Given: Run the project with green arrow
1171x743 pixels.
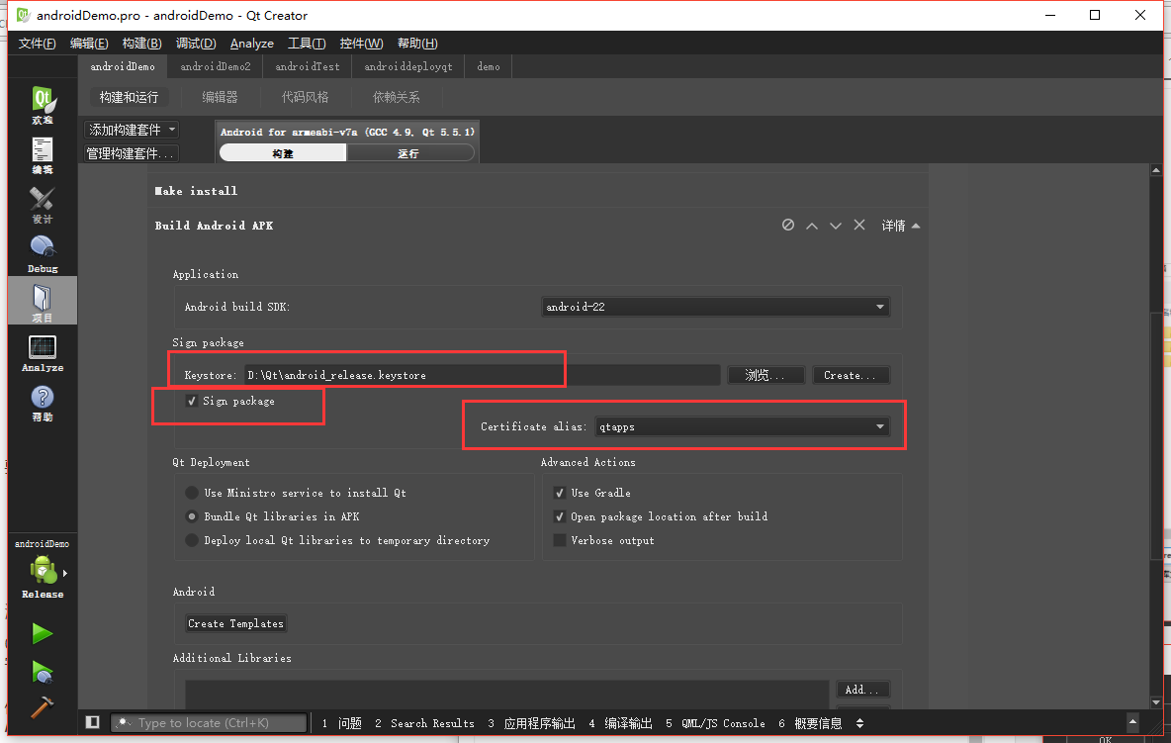Looking at the screenshot, I should point(42,633).
